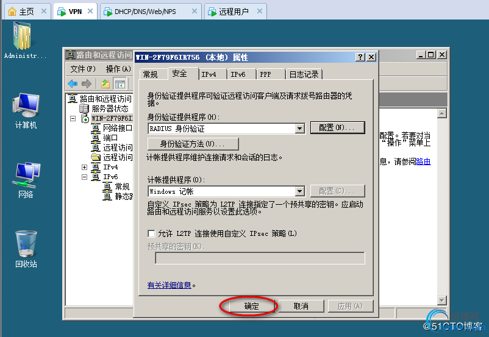Viewport: 489px width, 337px height.
Task: Open the 回收站 recycle bin icon
Action: (26, 244)
